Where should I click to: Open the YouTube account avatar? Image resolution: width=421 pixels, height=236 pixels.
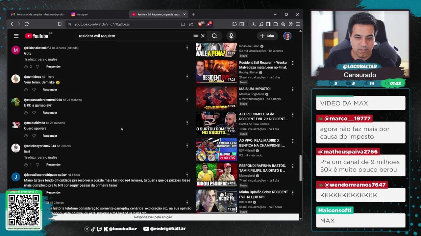[x=287, y=36]
